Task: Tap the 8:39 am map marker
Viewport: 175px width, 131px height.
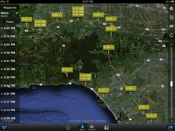Action: [x=109, y=47]
